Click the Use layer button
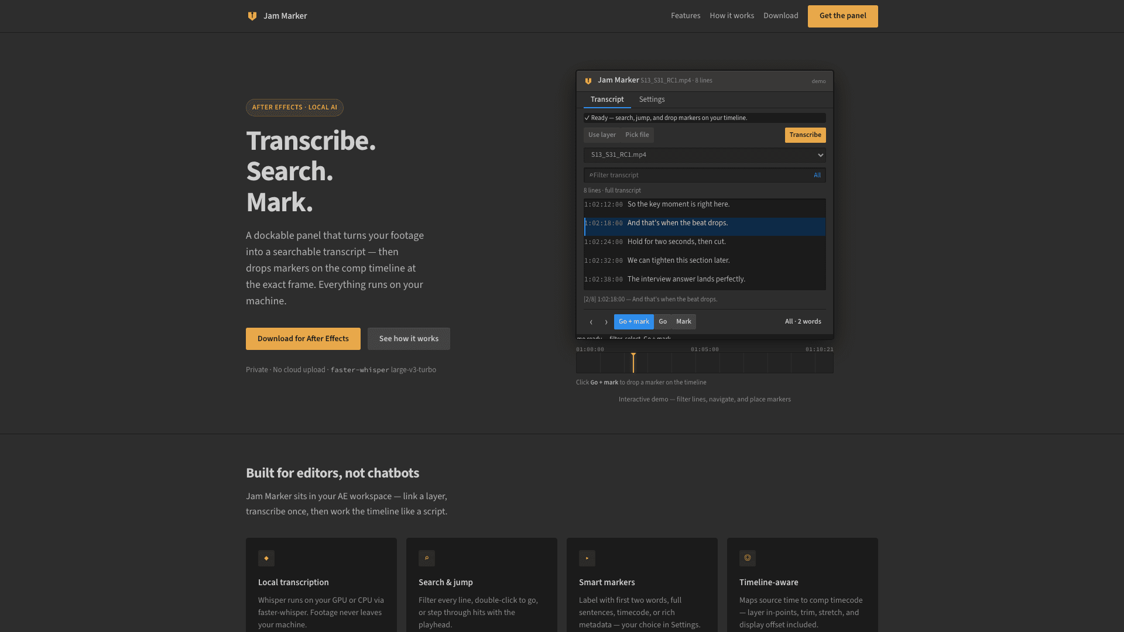Image resolution: width=1124 pixels, height=632 pixels. coord(602,135)
